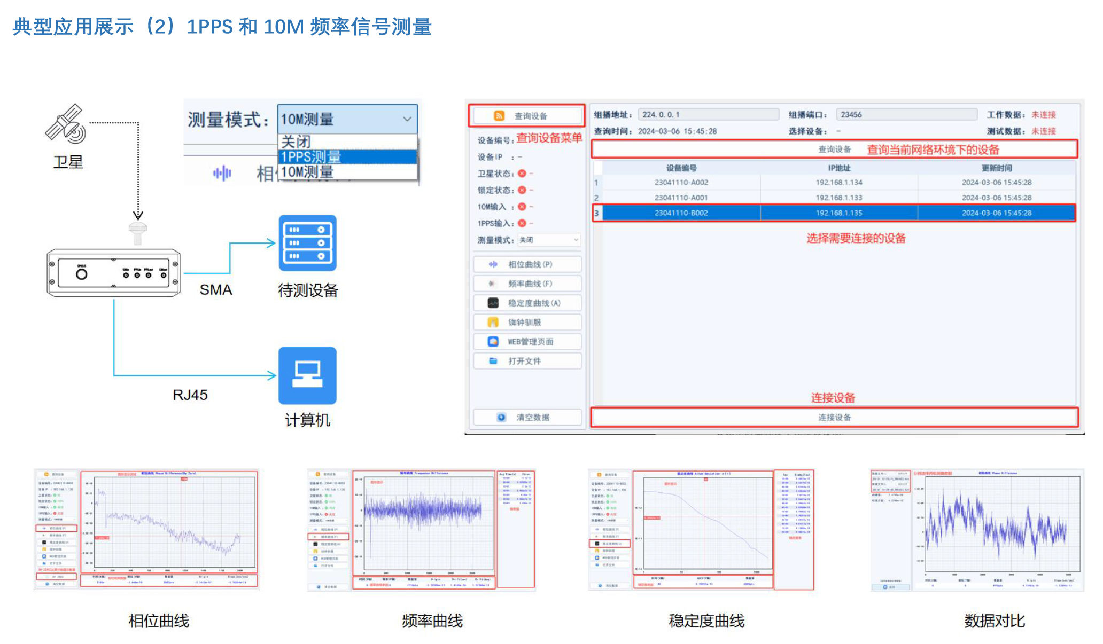Click the red 1PPS输入 status indicator
1103x644 pixels.
[x=522, y=223]
